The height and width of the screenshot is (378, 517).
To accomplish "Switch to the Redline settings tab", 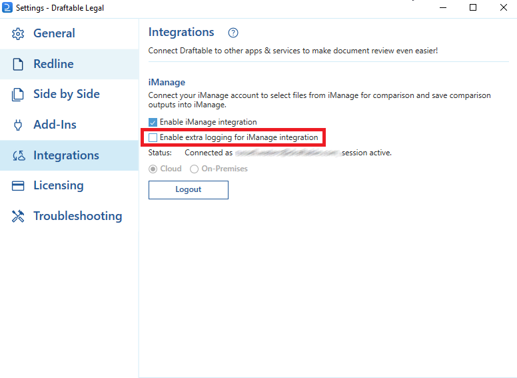I will (x=69, y=64).
